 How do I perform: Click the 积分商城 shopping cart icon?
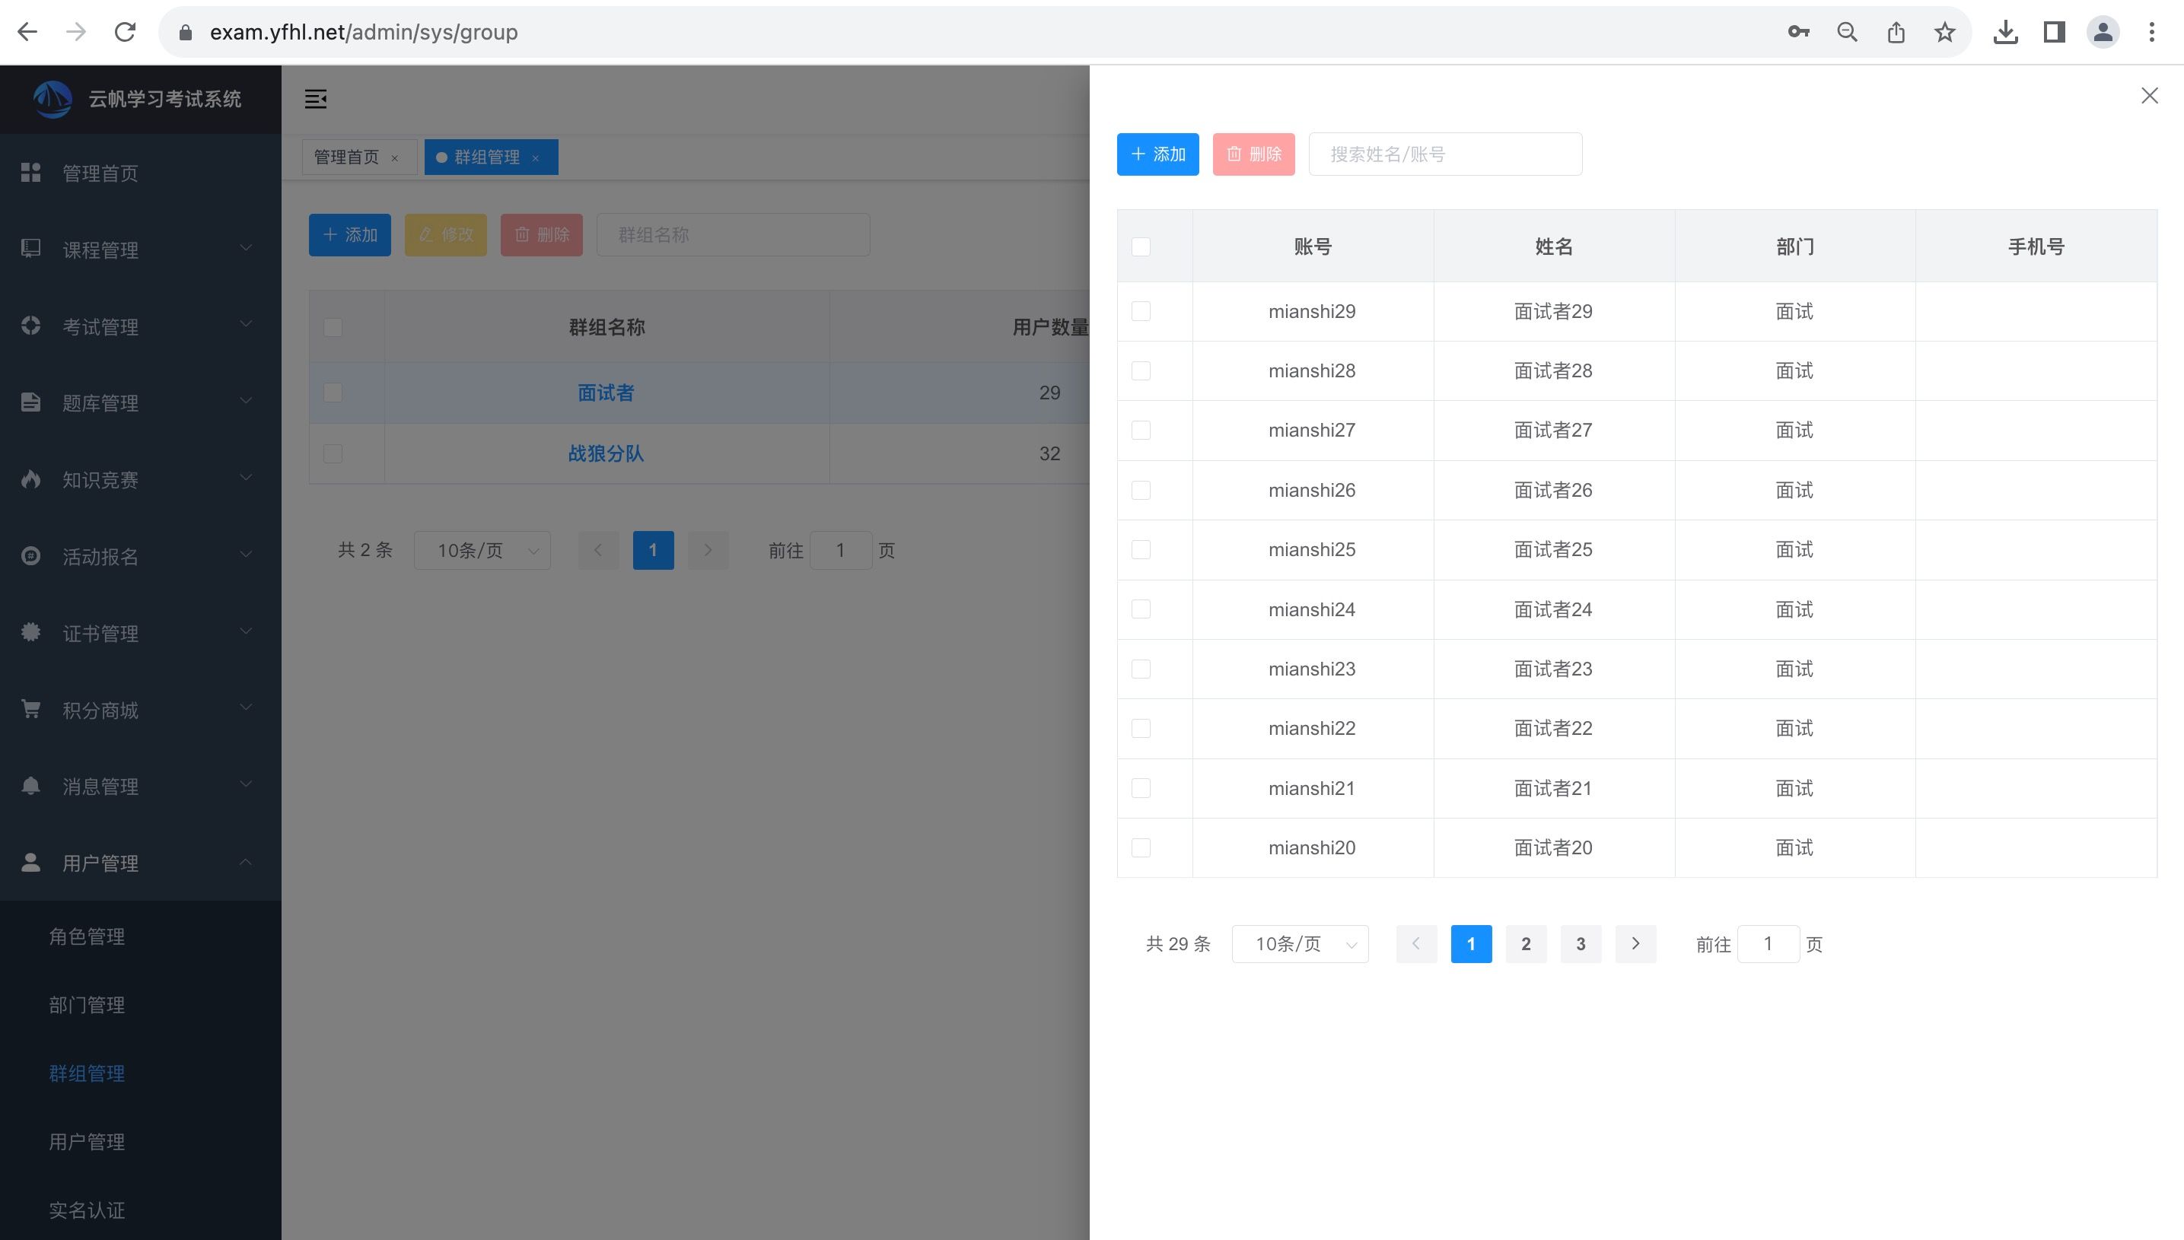tap(30, 710)
